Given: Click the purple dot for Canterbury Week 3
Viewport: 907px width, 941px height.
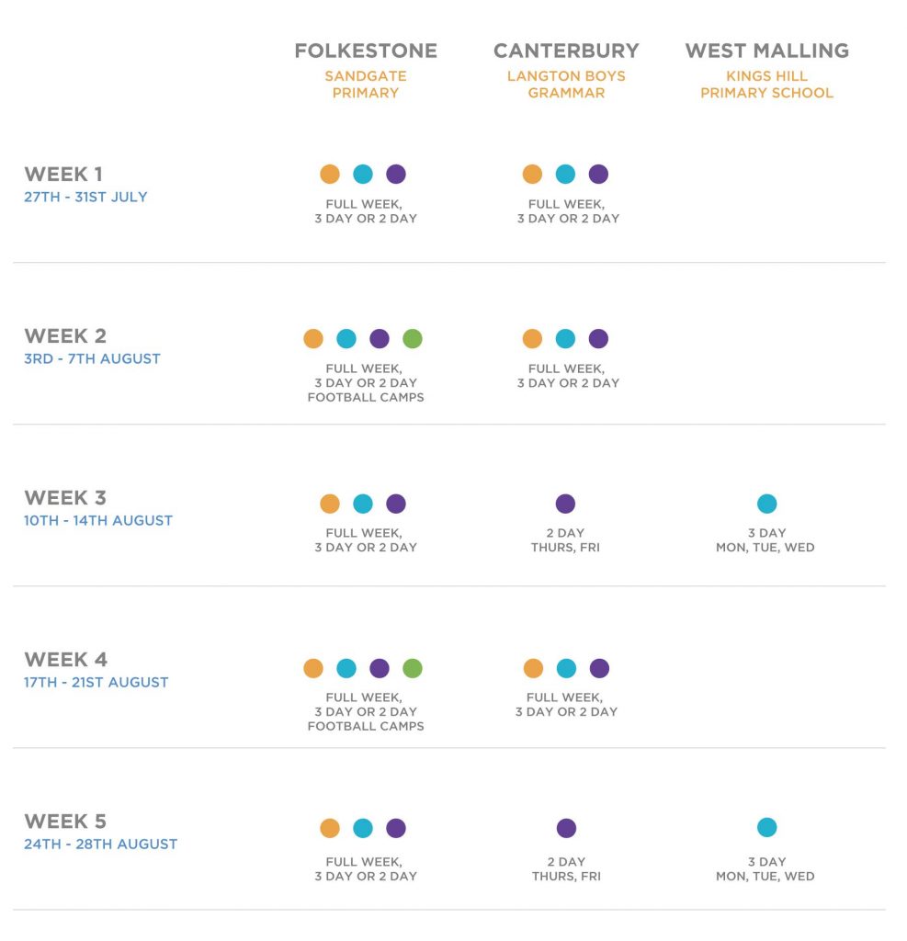Looking at the screenshot, I should coord(565,504).
